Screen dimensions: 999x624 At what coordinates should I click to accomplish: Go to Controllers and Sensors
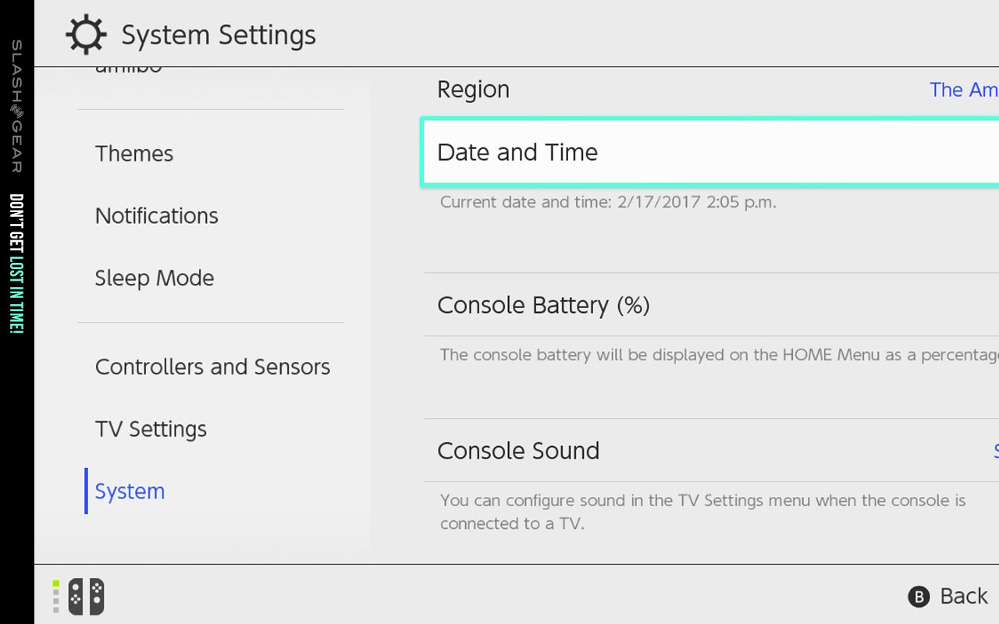[213, 367]
